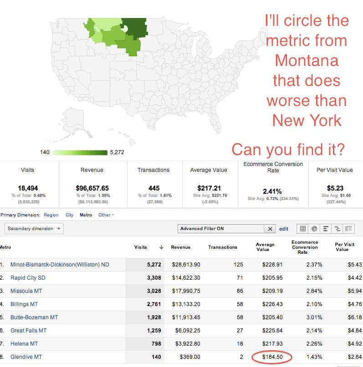Click the $217.93 Helena average value
Screen dimensions: 363x367
point(272,344)
